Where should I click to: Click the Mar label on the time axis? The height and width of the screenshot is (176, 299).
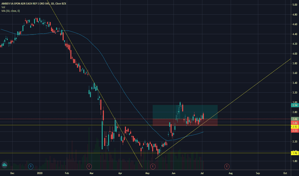91,173
